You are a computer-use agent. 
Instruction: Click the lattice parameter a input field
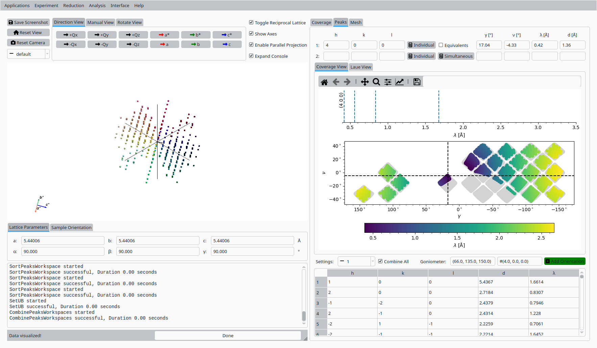63,241
